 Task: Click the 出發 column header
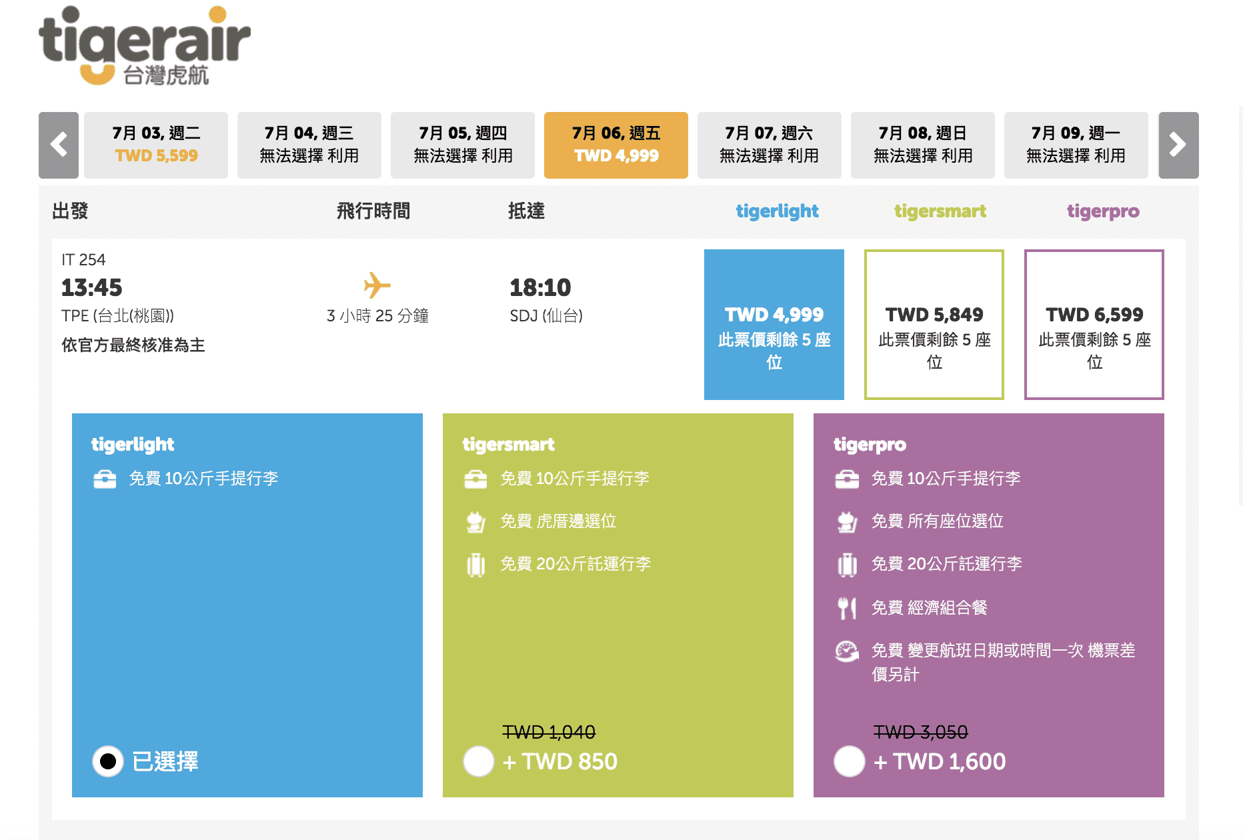click(x=70, y=211)
